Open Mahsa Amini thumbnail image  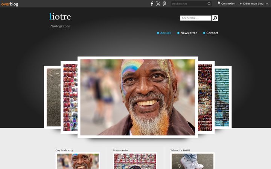click(135, 161)
